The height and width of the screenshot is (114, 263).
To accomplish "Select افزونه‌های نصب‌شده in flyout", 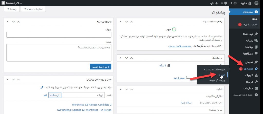I will click(215, 69).
